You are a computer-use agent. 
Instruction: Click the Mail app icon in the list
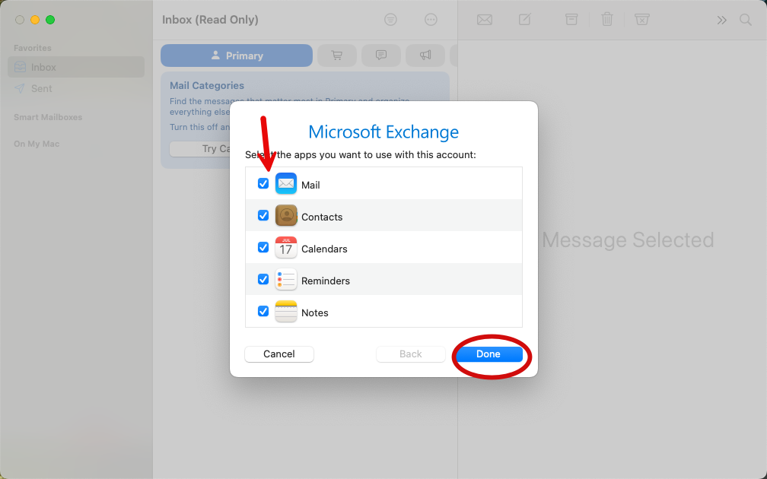(x=286, y=184)
